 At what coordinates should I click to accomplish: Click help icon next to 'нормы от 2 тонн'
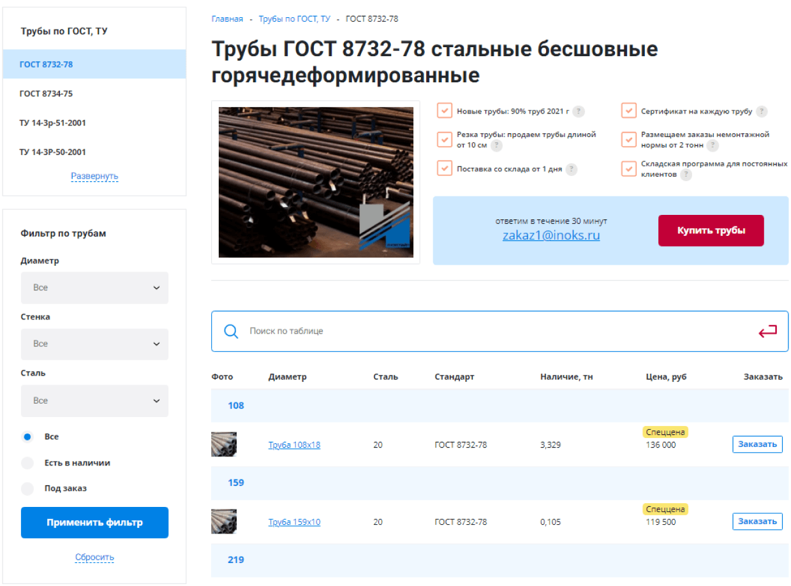pyautogui.click(x=713, y=145)
